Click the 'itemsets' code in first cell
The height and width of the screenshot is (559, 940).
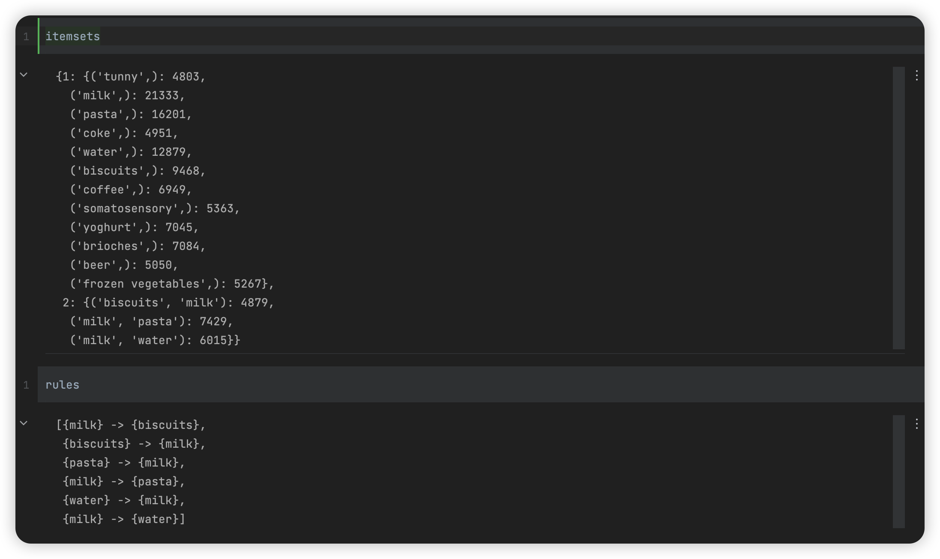coord(72,36)
